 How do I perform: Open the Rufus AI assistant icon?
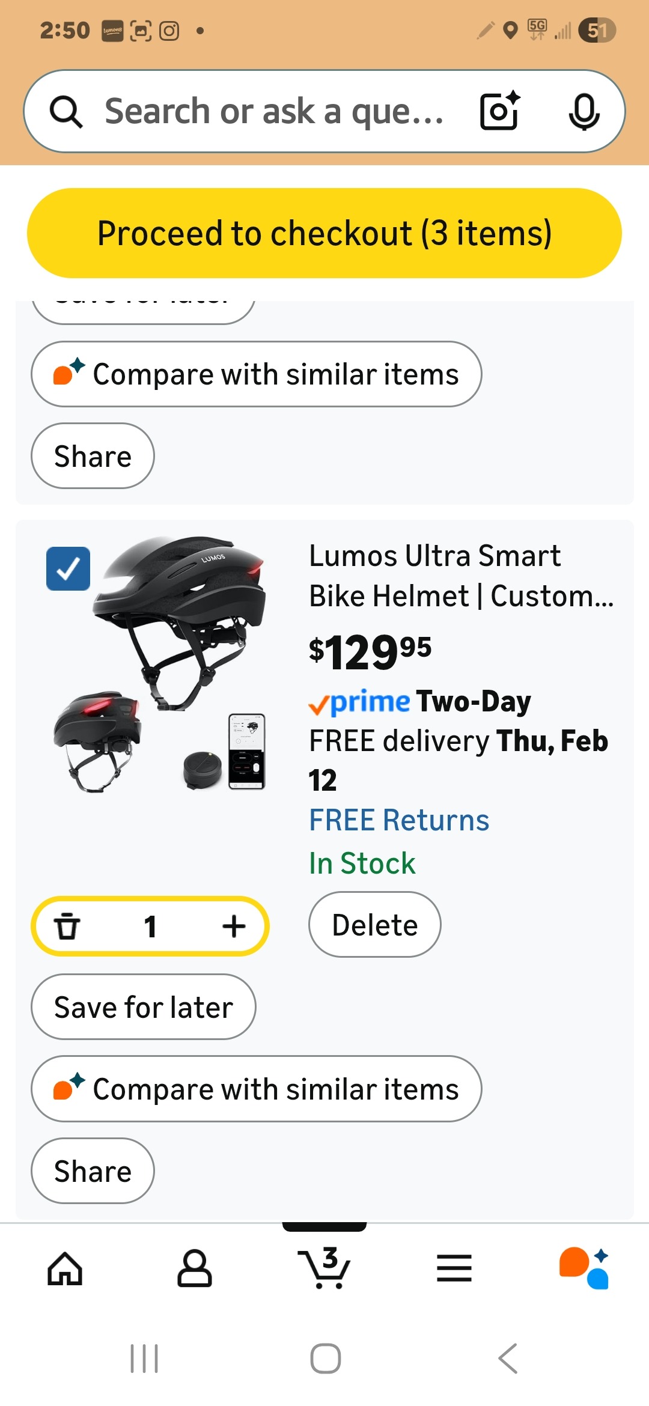coord(583,1268)
